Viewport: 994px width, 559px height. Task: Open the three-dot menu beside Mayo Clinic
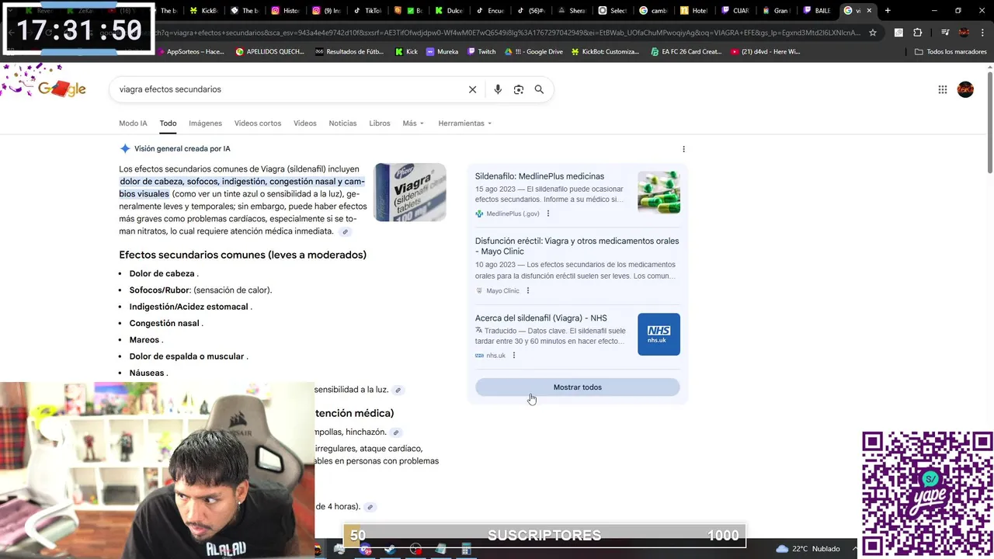[x=527, y=291]
